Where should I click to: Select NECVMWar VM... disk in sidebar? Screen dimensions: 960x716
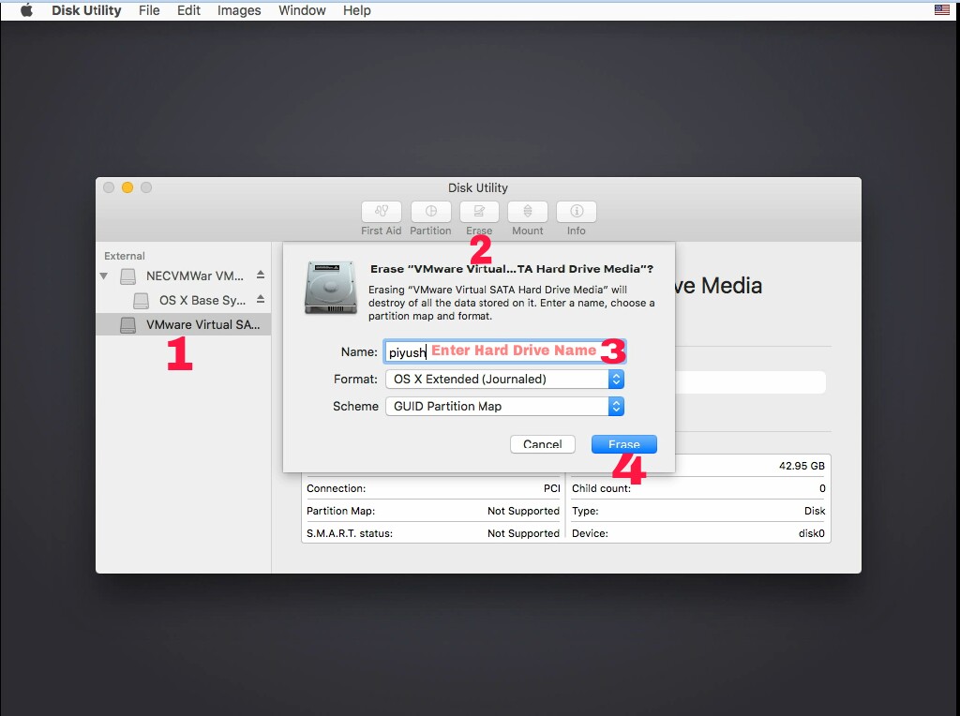(183, 276)
